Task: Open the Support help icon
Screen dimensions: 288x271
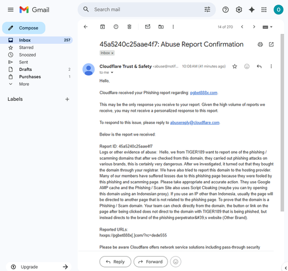Action: pos(225,10)
